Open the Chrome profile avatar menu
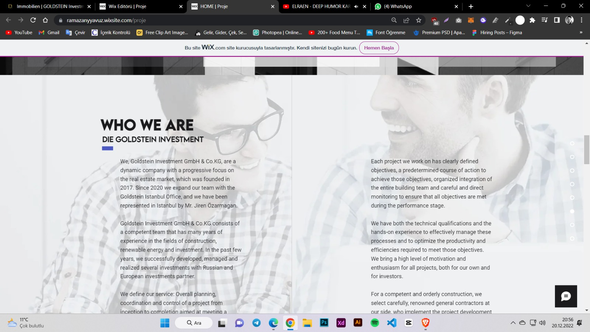590x332 pixels. [569, 20]
